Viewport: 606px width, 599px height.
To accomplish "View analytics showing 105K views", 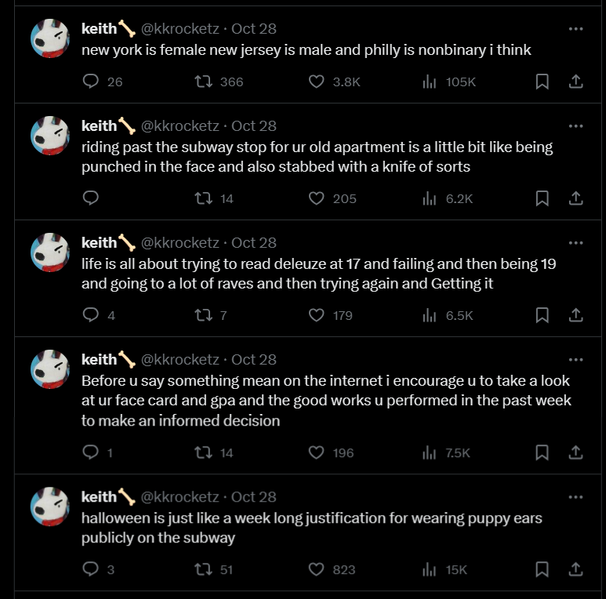I will pos(449,82).
